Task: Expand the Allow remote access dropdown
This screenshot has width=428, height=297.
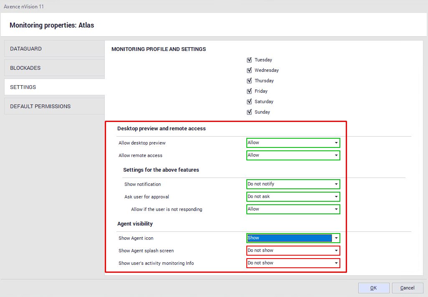Action: 293,155
